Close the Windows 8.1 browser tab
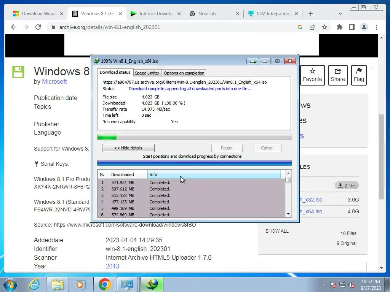Viewport: 390px width, 292px height. click(120, 14)
